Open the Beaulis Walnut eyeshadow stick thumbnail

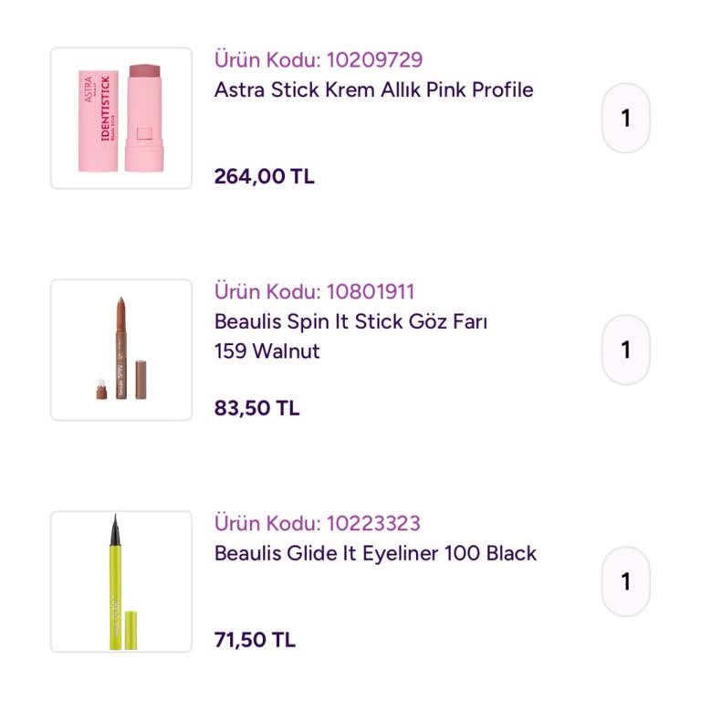tap(121, 350)
